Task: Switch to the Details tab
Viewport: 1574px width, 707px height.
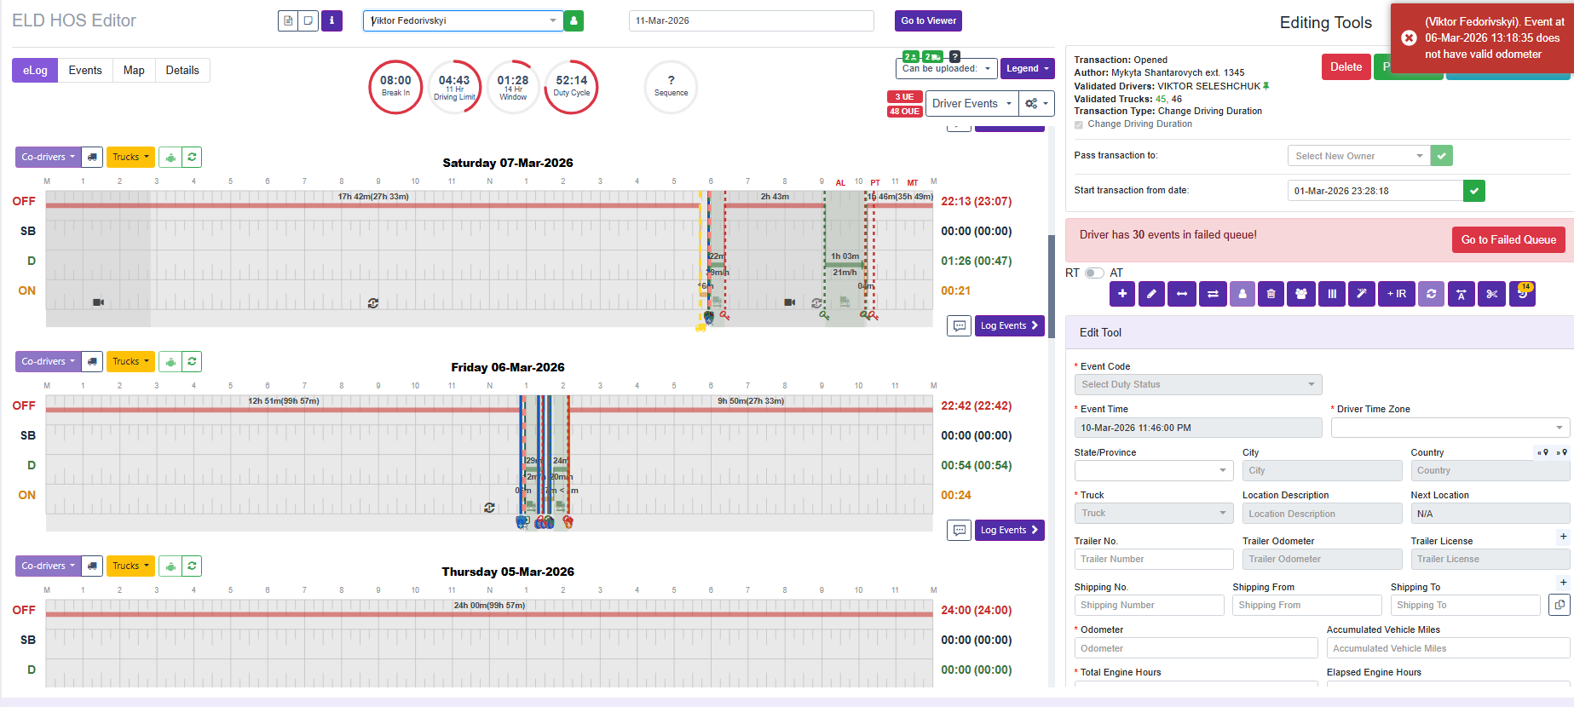Action: click(182, 70)
